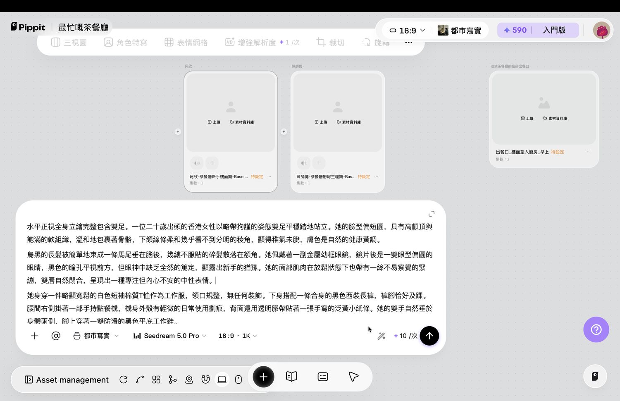620x401 pixels.
Task: Click the small plus node between character cards
Action: pyautogui.click(x=284, y=132)
